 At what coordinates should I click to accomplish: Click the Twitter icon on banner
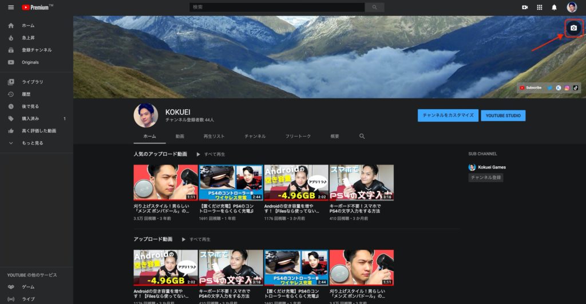point(550,87)
